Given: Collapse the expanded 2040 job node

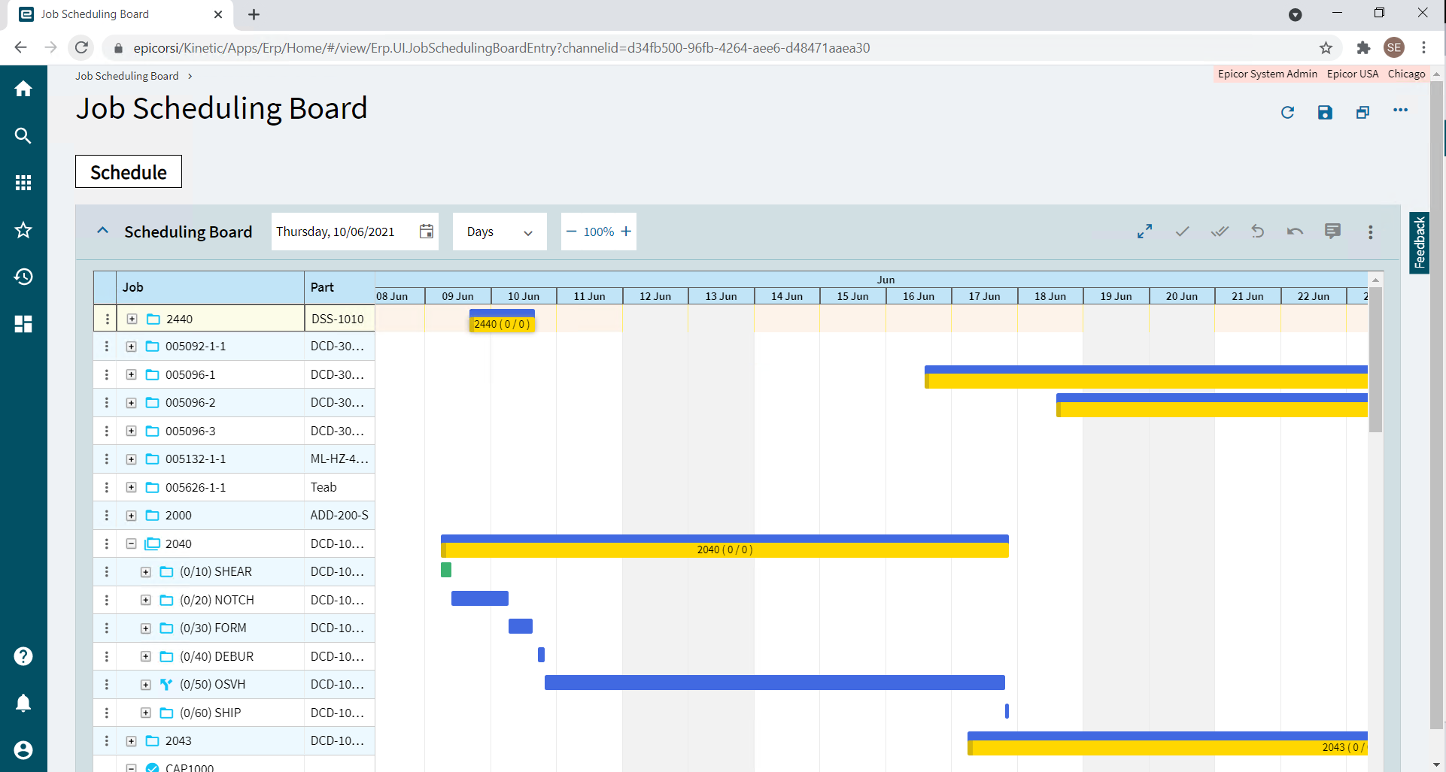Looking at the screenshot, I should click(x=131, y=543).
